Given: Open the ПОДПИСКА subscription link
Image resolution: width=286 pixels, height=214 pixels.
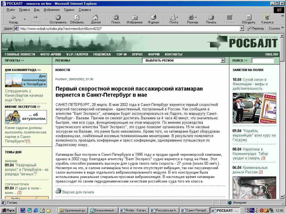Looking at the screenshot, I should click(102, 54).
